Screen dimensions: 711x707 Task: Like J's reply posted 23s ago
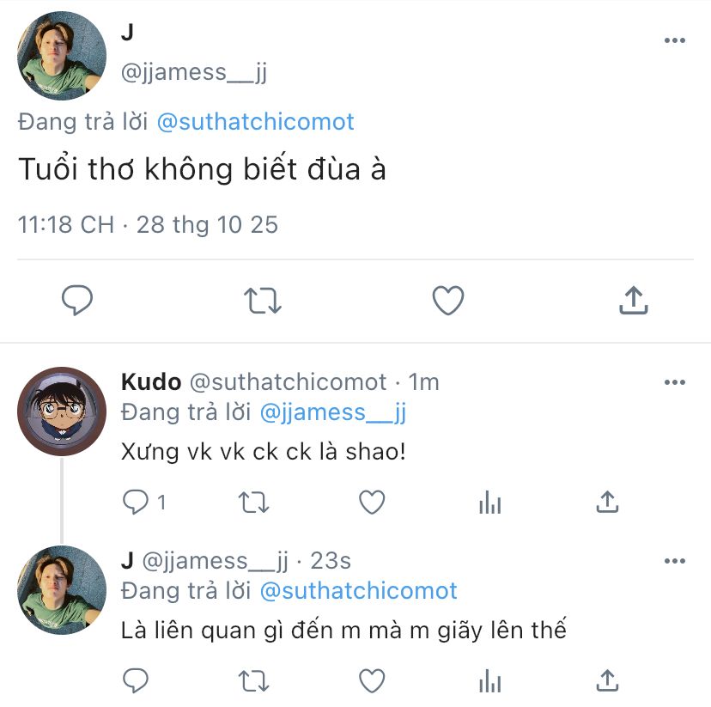click(x=371, y=680)
